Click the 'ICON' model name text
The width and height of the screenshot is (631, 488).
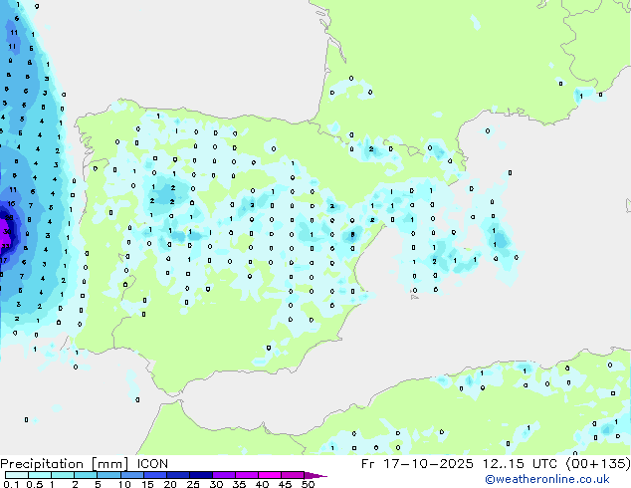pos(152,464)
